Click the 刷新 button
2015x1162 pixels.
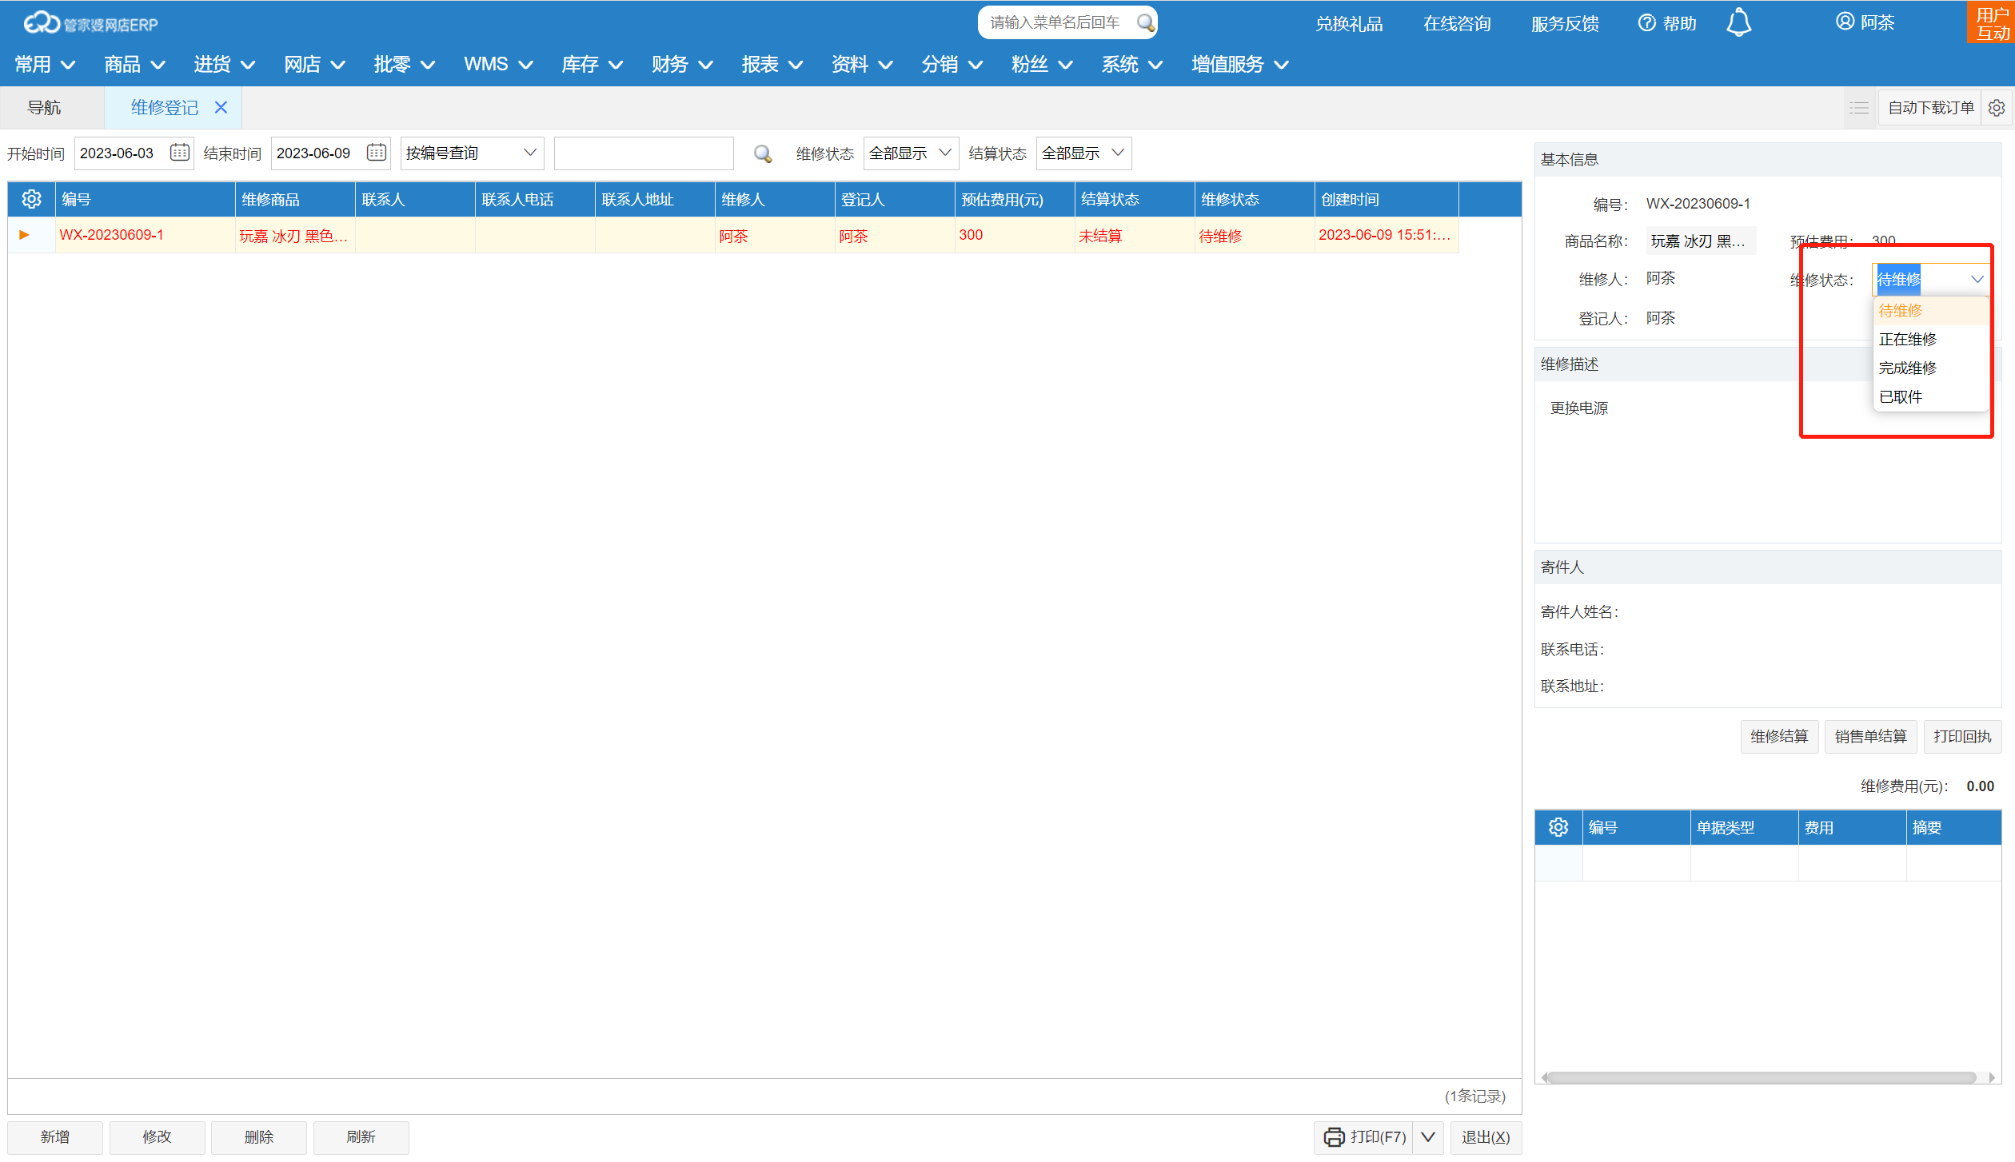coord(361,1136)
